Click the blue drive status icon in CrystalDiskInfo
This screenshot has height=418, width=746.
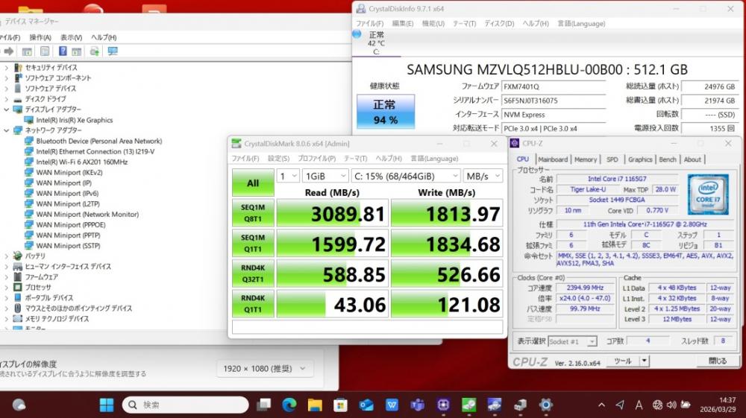coord(357,34)
